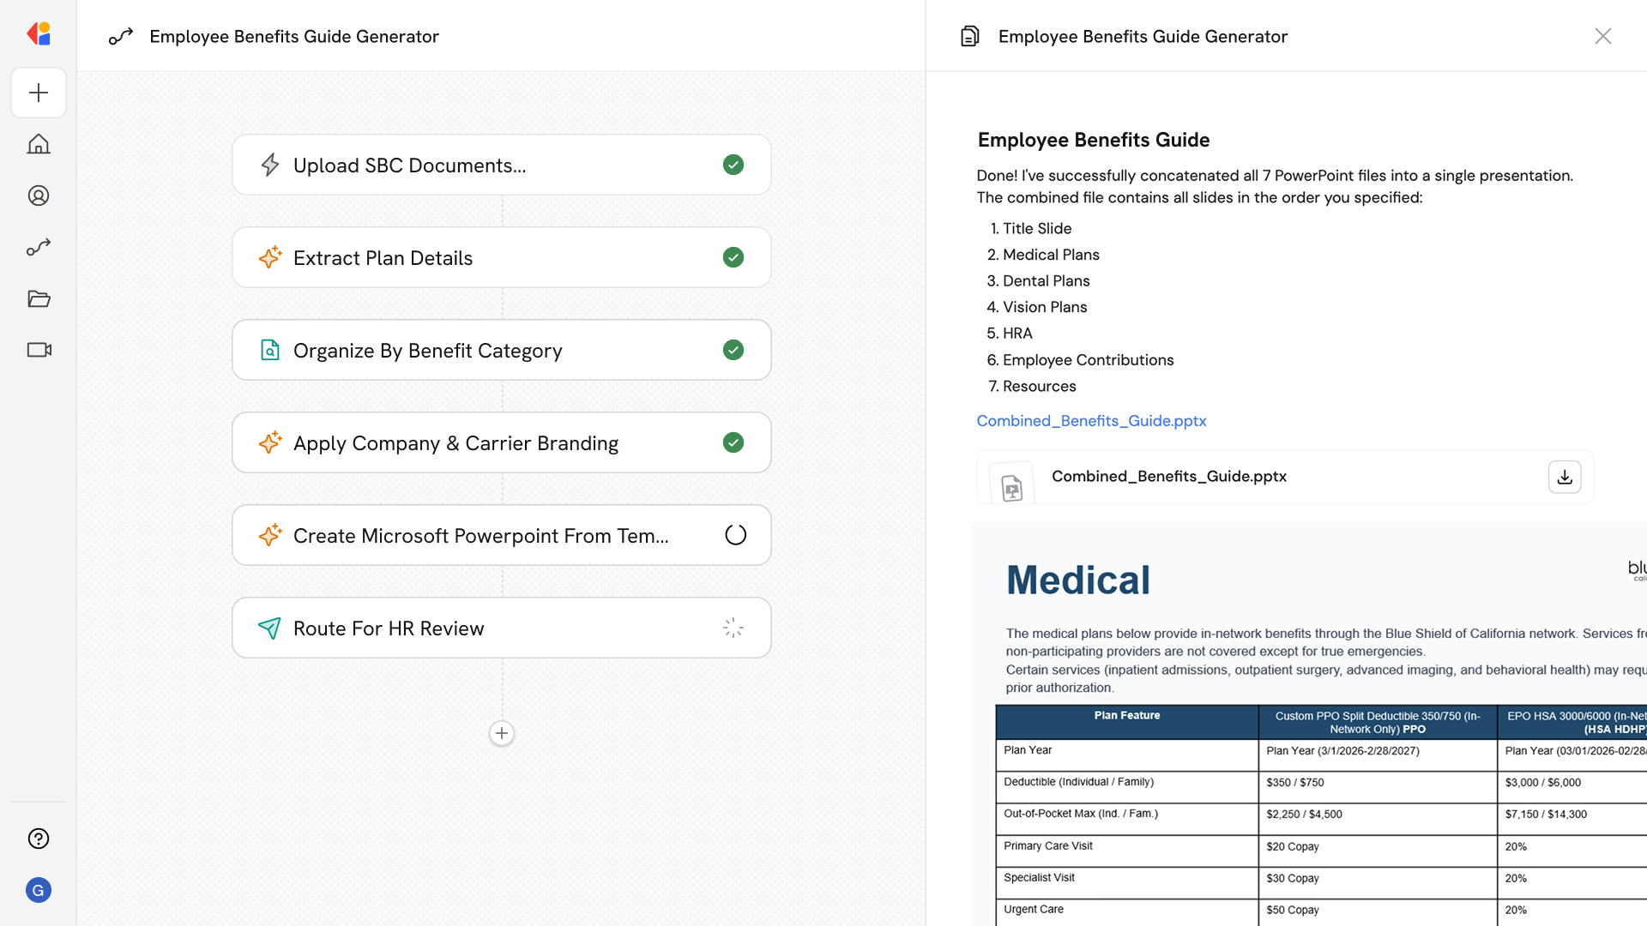Add a new step below the workflow
Image resolution: width=1647 pixels, height=926 pixels.
502,733
